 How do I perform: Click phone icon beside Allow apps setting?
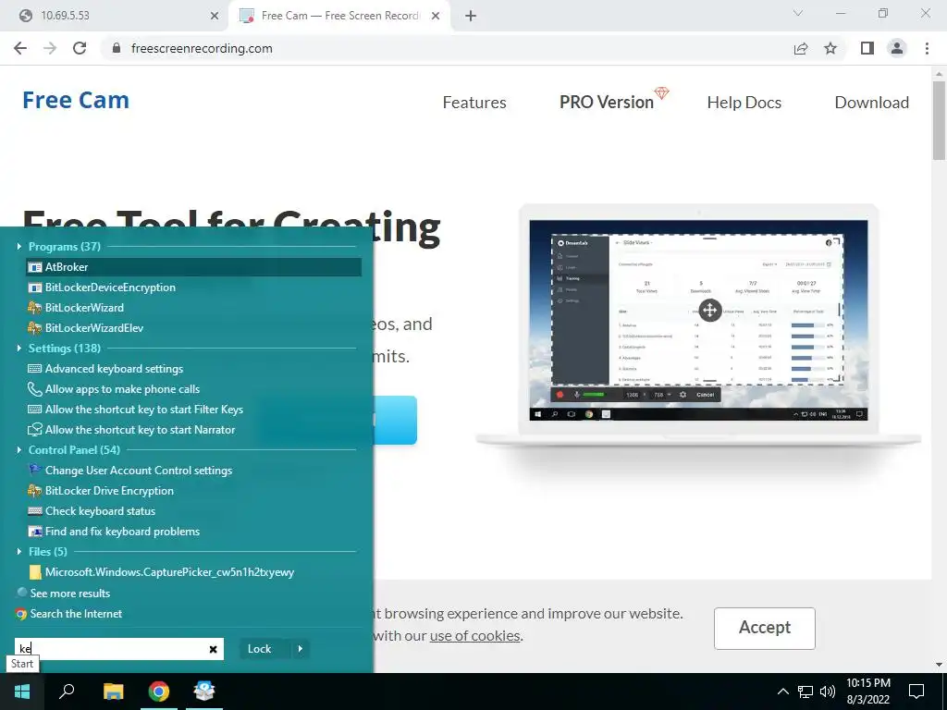(35, 389)
